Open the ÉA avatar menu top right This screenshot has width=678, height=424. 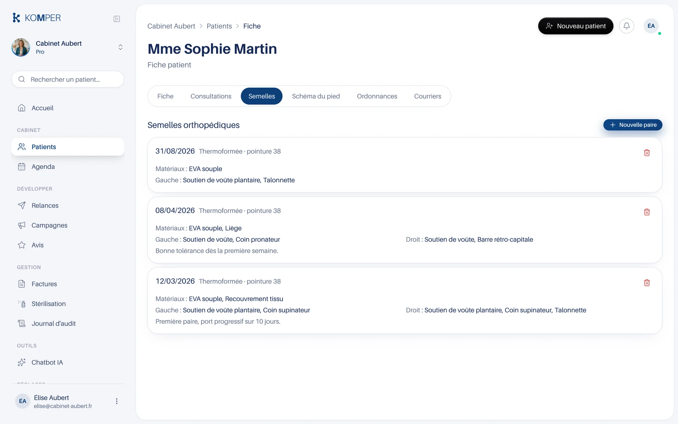(x=651, y=26)
